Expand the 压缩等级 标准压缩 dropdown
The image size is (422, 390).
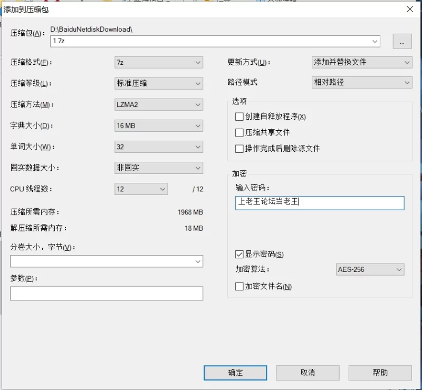click(159, 83)
